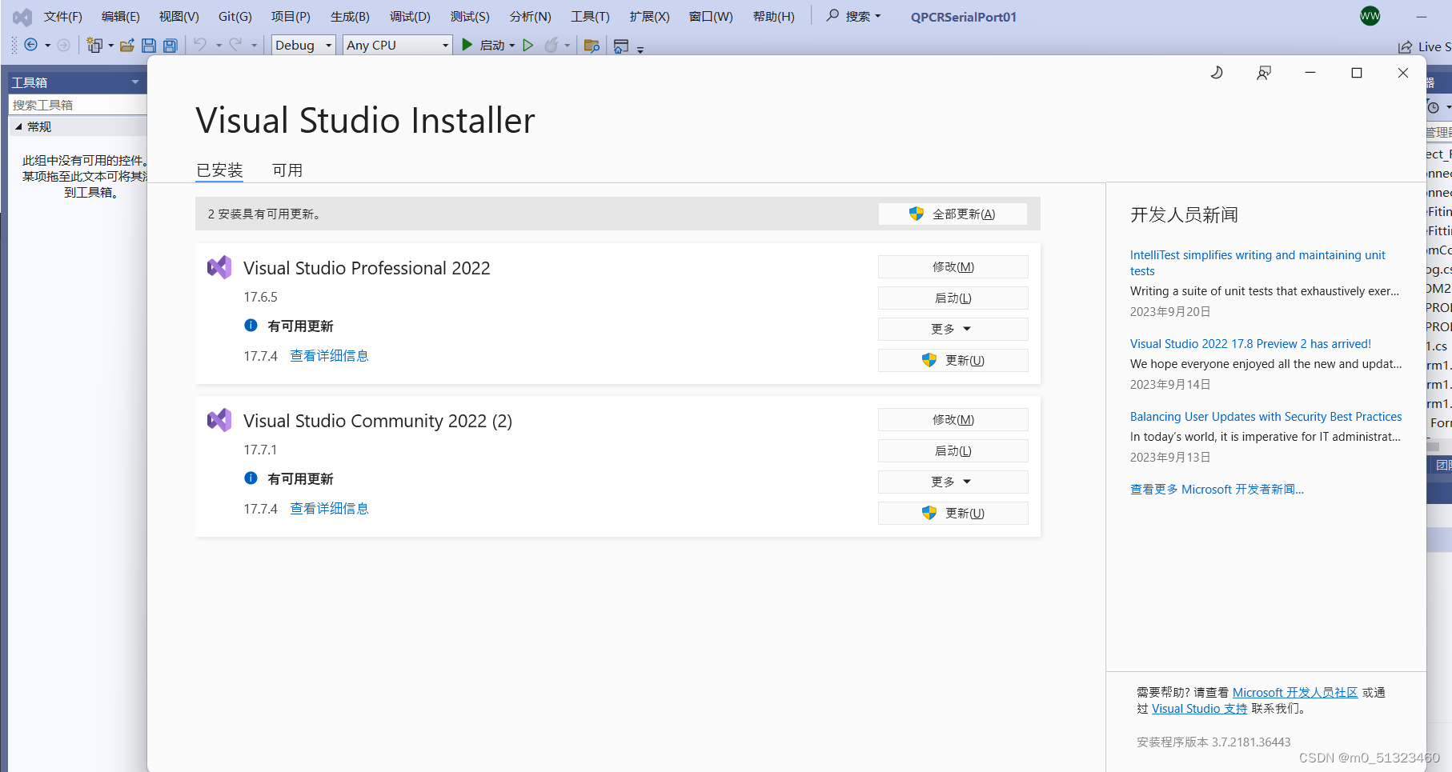Click the Visual Studio logo in menu bar
Image resolution: width=1452 pixels, height=772 pixels.
(x=22, y=17)
